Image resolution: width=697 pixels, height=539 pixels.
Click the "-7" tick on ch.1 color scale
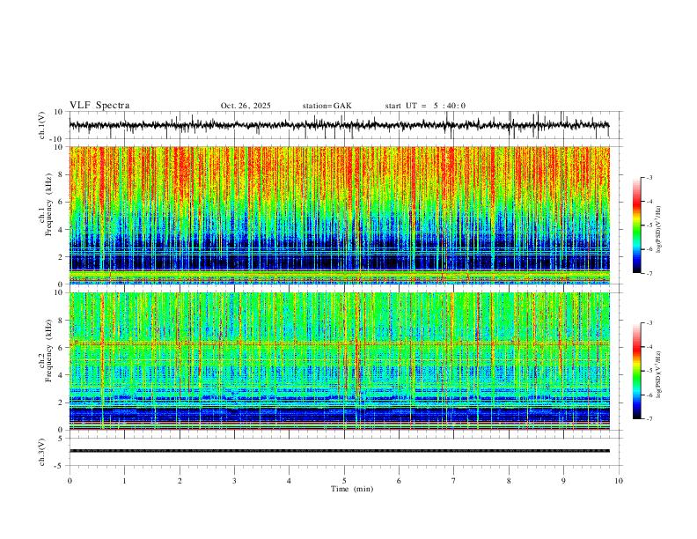click(x=649, y=273)
